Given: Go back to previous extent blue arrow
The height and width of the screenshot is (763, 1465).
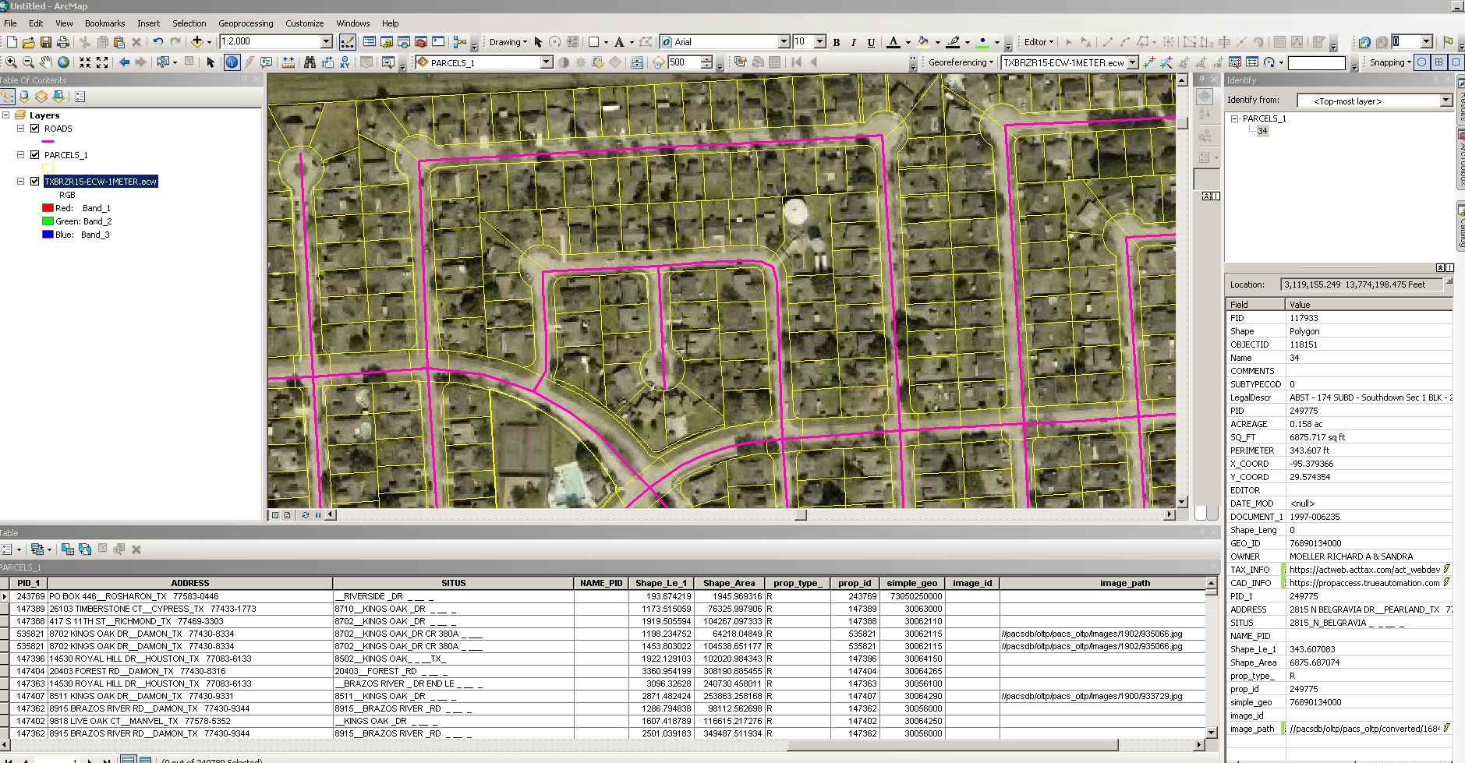Looking at the screenshot, I should click(x=124, y=62).
